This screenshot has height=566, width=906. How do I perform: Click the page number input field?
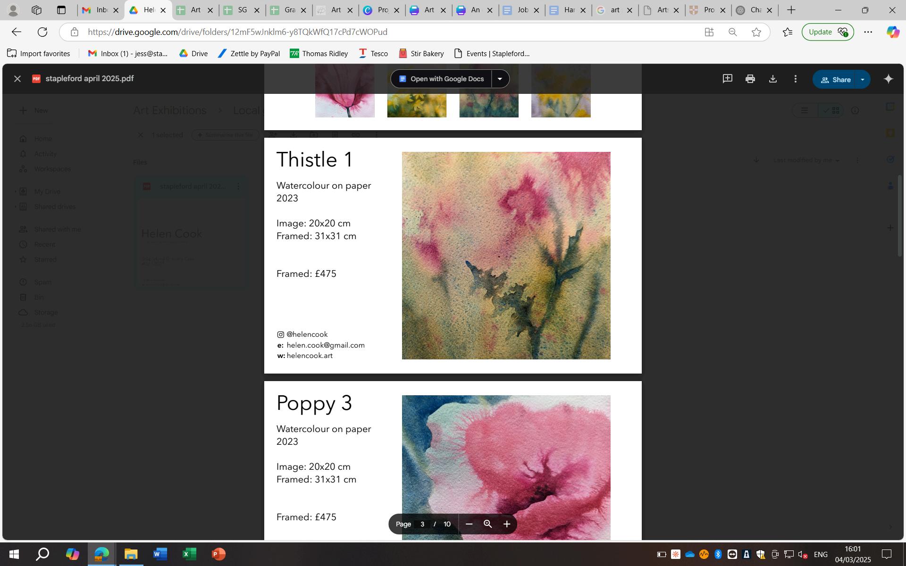[422, 524]
